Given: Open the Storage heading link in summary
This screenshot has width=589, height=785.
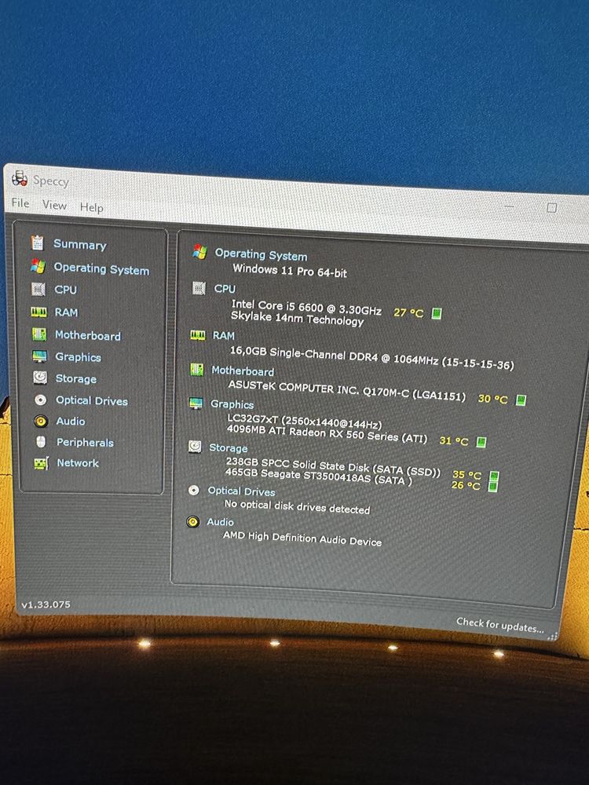Looking at the screenshot, I should click(x=228, y=447).
